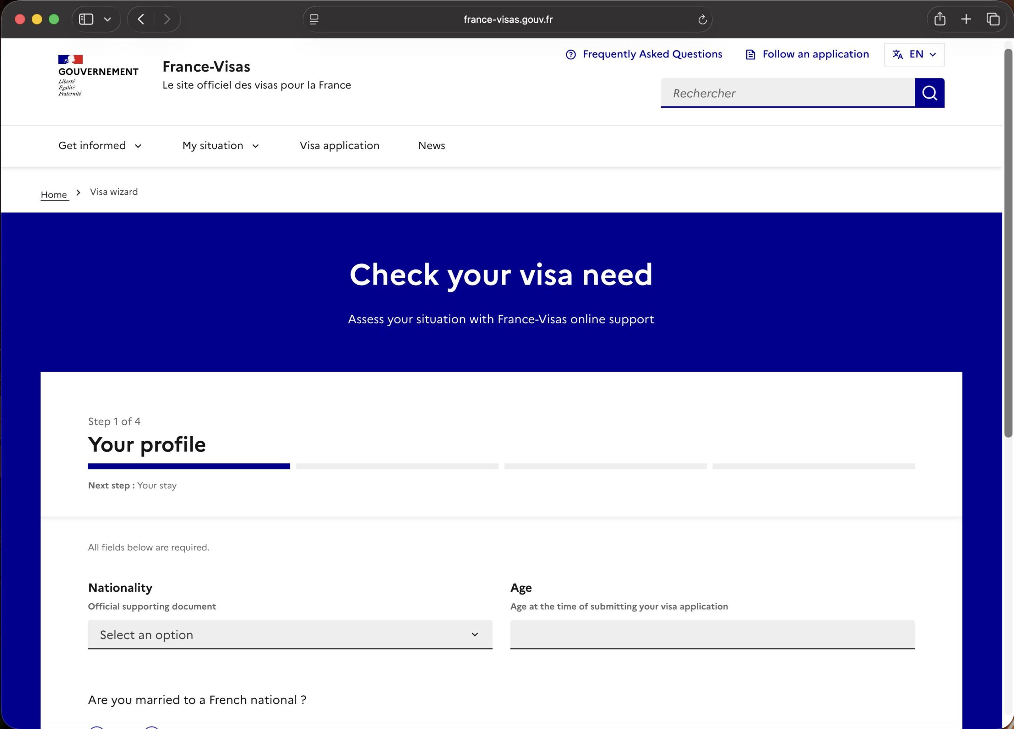Click the Visa wizard breadcrumb text
The image size is (1014, 729).
114,192
